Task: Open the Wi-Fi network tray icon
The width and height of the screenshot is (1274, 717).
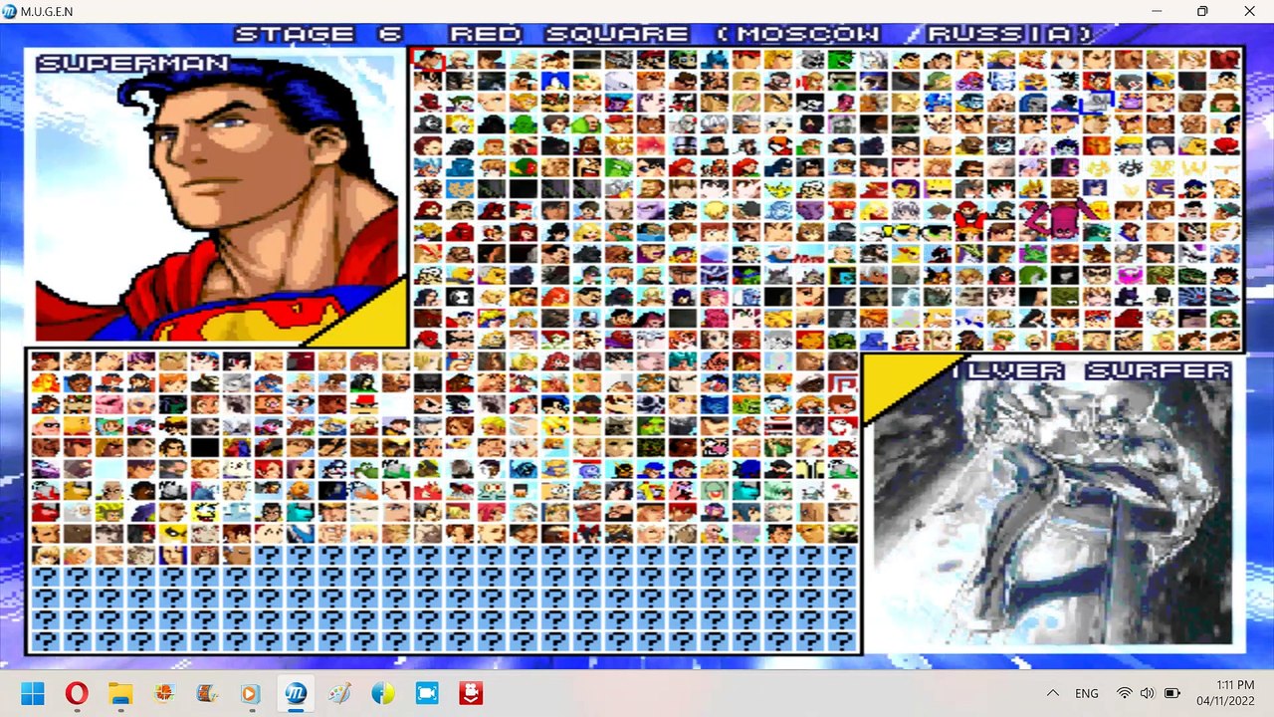Action: tap(1125, 693)
